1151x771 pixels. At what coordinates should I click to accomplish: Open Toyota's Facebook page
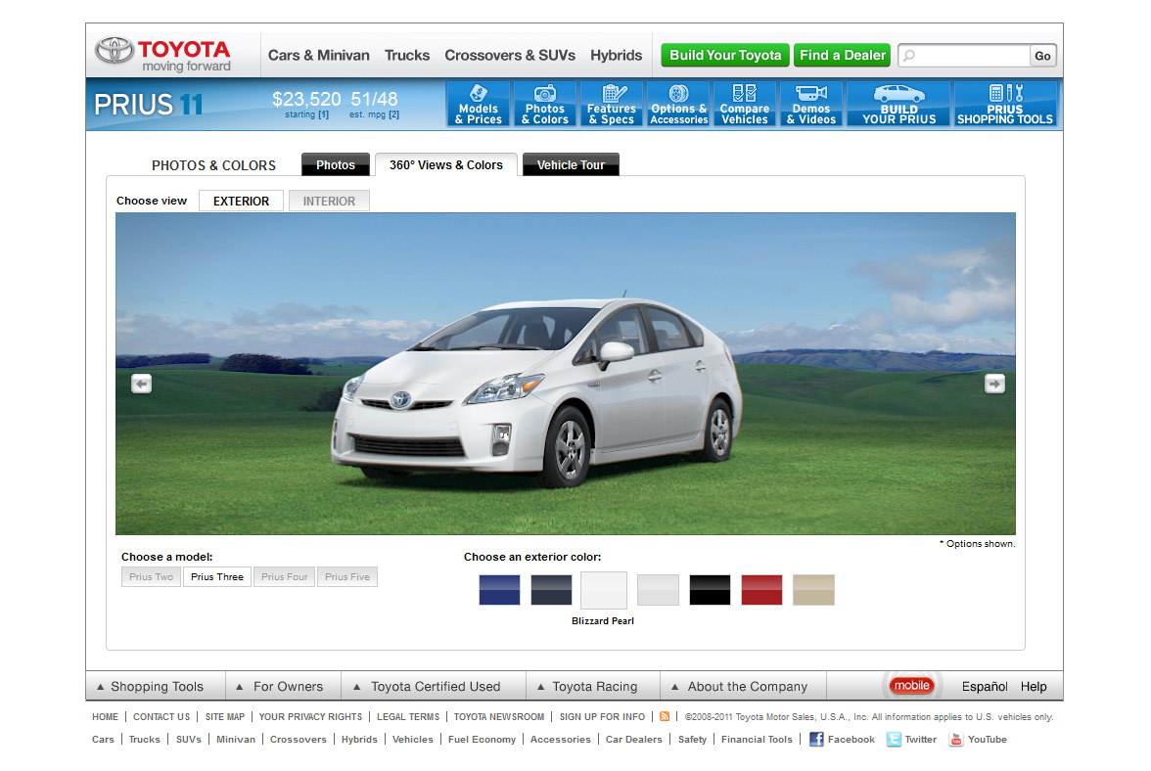pyautogui.click(x=842, y=740)
